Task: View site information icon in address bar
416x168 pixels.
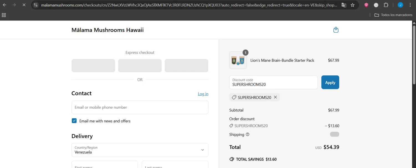Action: point(35,5)
